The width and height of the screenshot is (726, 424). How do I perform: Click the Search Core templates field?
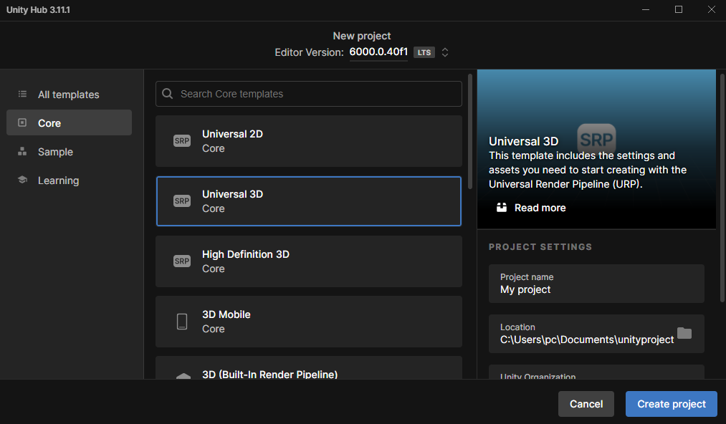(309, 94)
